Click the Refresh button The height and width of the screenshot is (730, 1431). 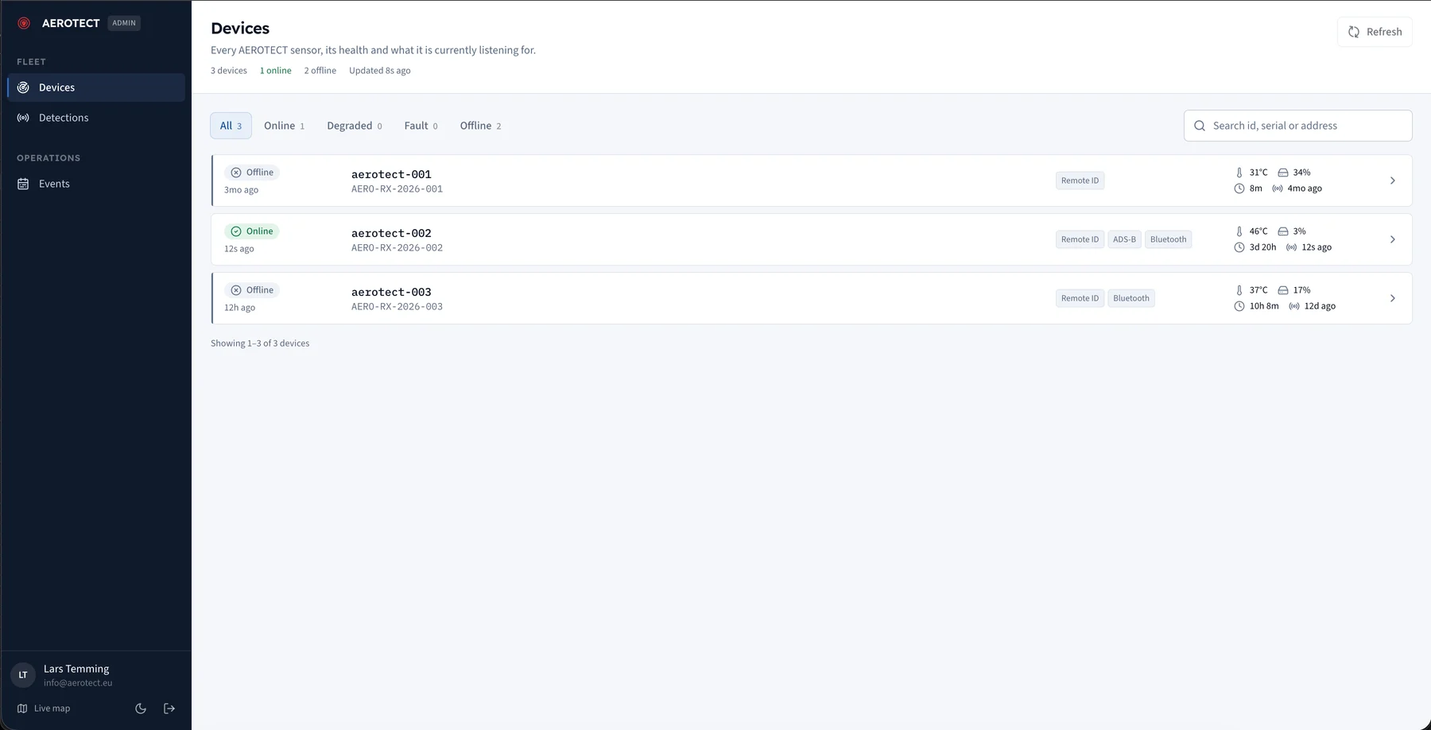pyautogui.click(x=1375, y=32)
